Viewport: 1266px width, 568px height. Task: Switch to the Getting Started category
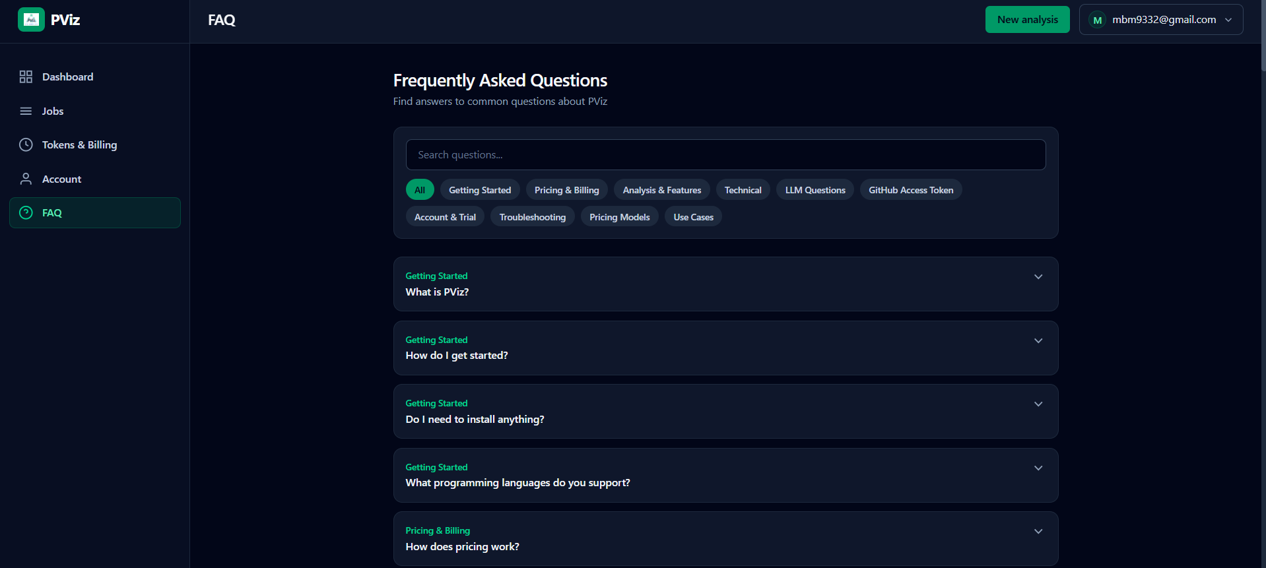coord(479,189)
